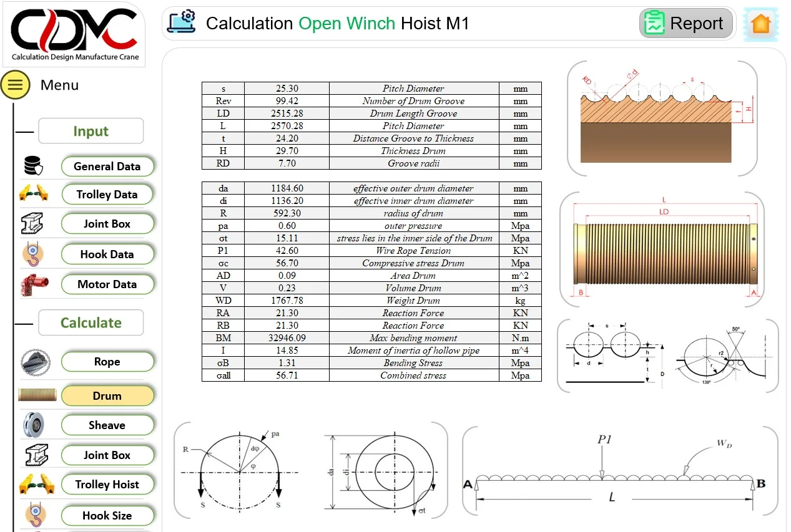Click the 'Max bending moment' cell
The image size is (791, 532).
click(x=414, y=338)
